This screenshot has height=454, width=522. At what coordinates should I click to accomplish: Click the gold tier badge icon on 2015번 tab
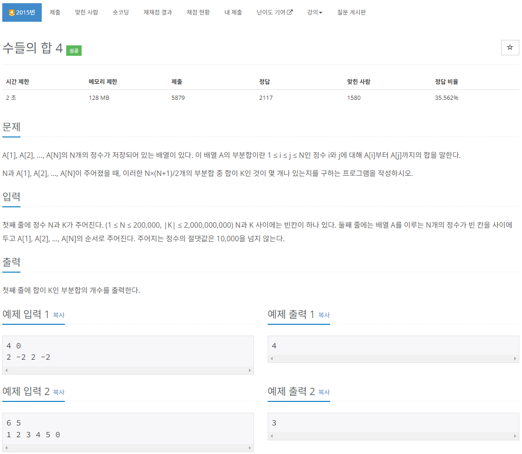12,13
